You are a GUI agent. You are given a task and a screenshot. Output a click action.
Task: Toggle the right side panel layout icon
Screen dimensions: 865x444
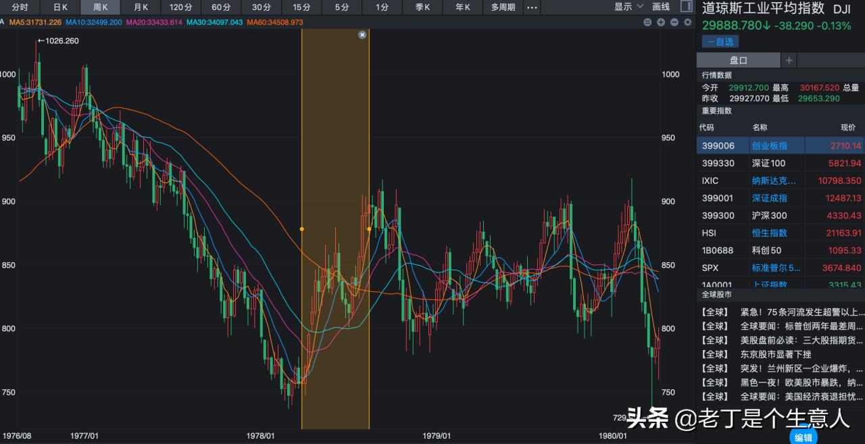[x=686, y=7]
